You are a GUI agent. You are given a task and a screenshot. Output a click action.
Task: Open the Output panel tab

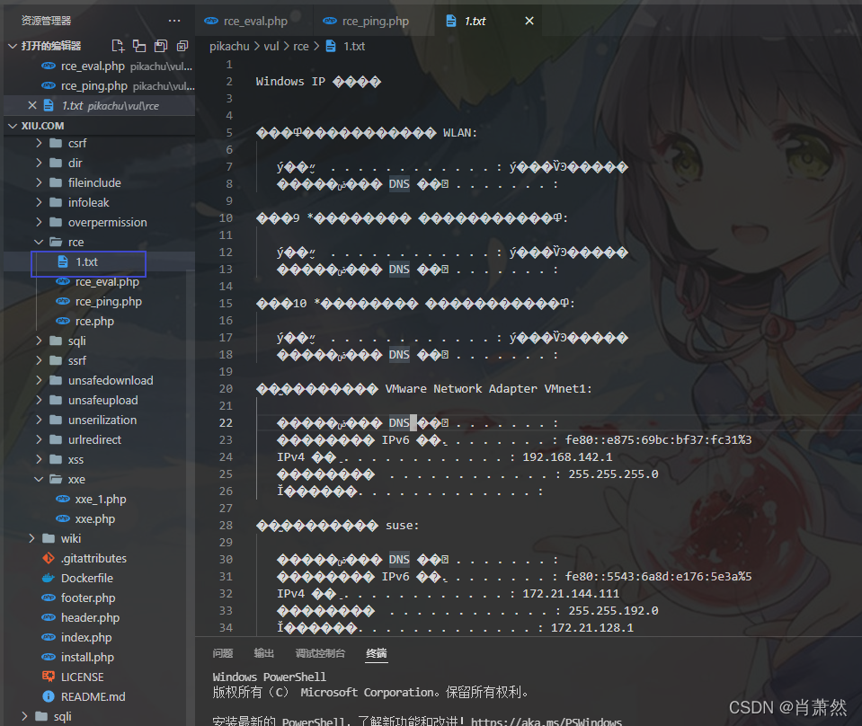point(264,653)
